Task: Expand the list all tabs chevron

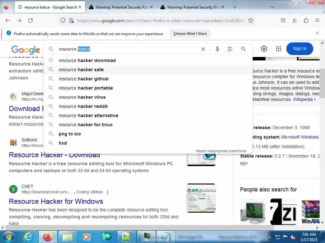Action: 272,7
